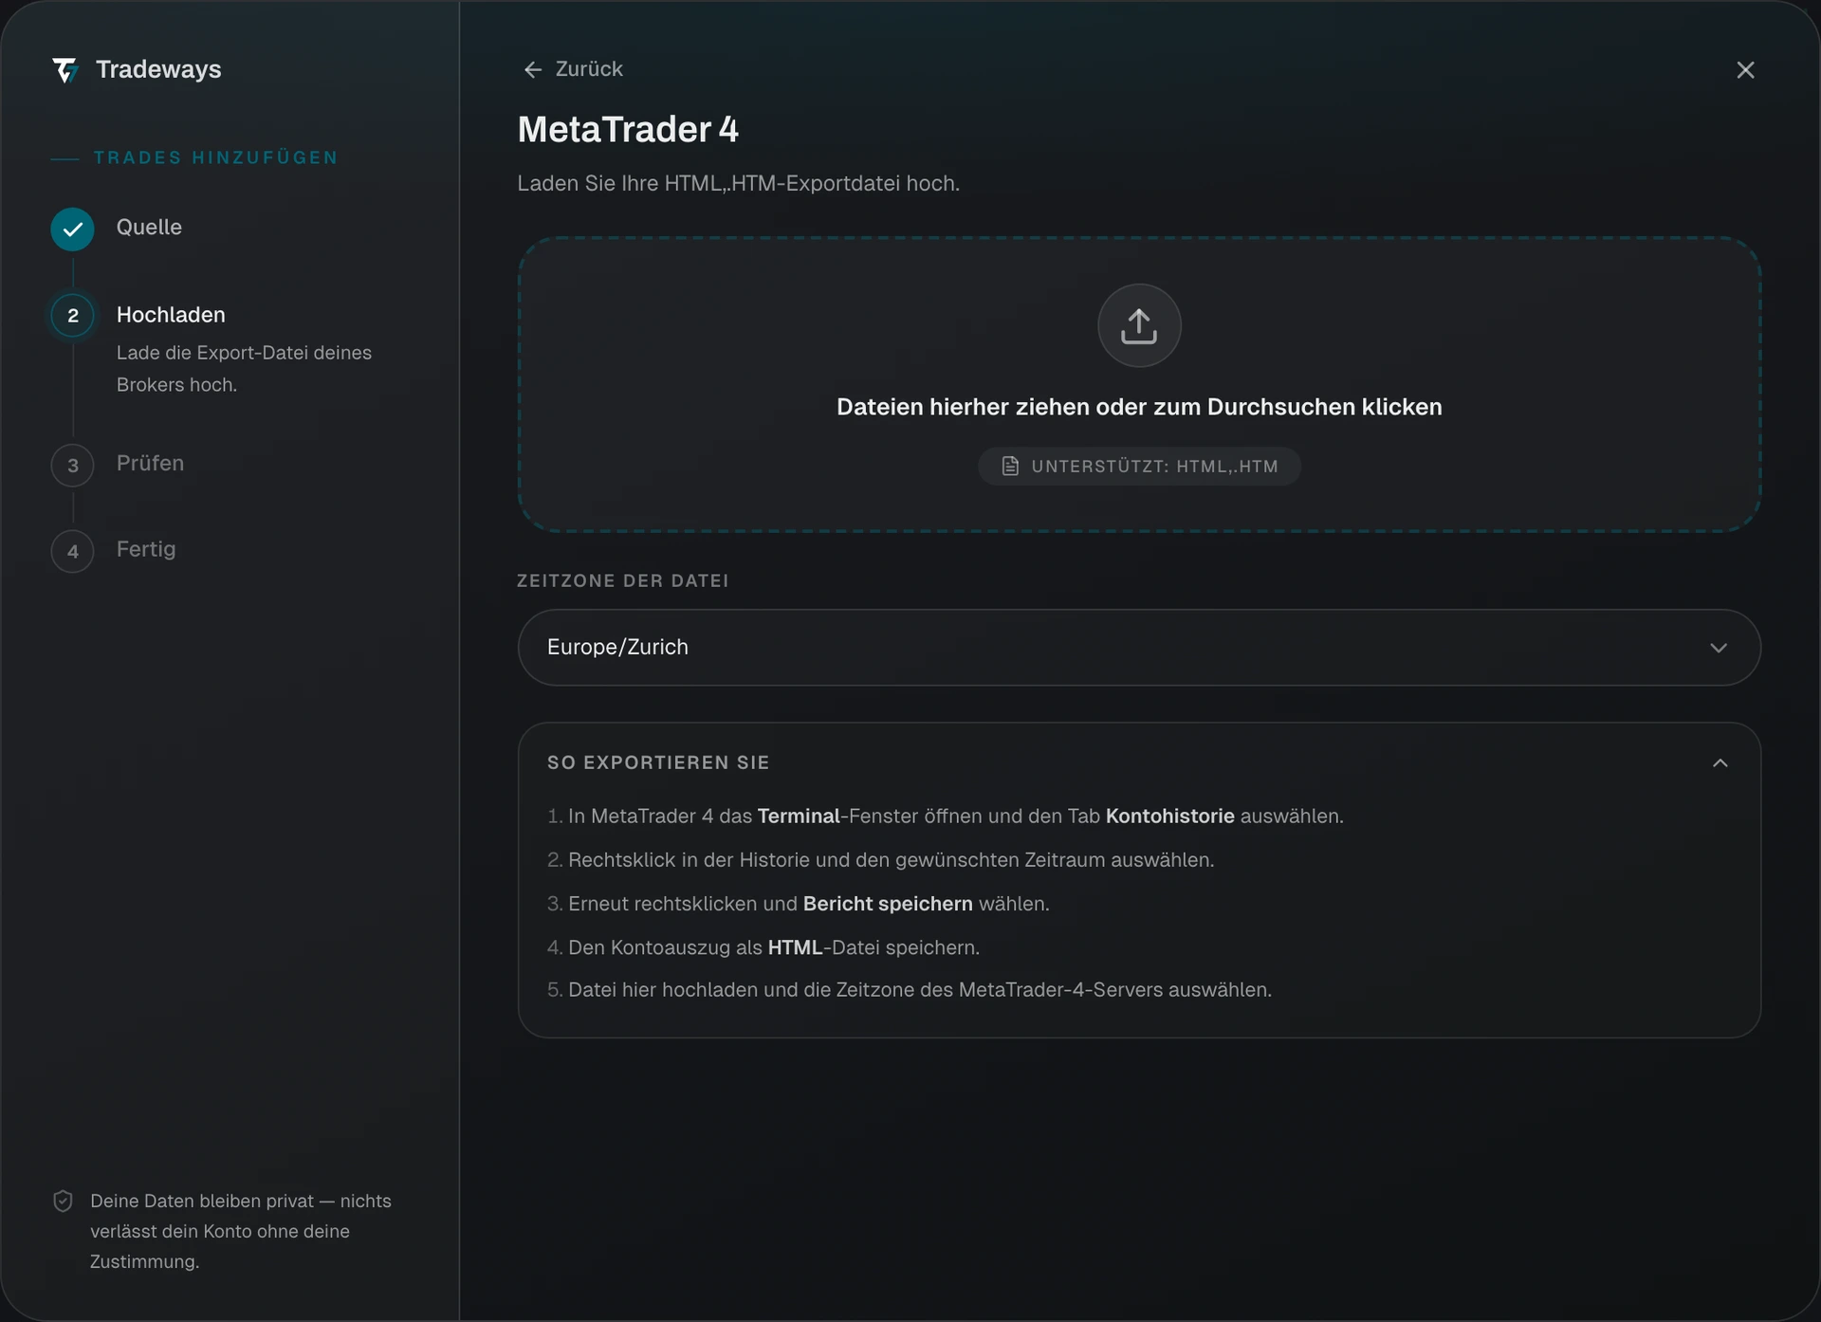Screen dimensions: 1821x1322
Task: Select the Quelle step label
Action: (x=149, y=228)
